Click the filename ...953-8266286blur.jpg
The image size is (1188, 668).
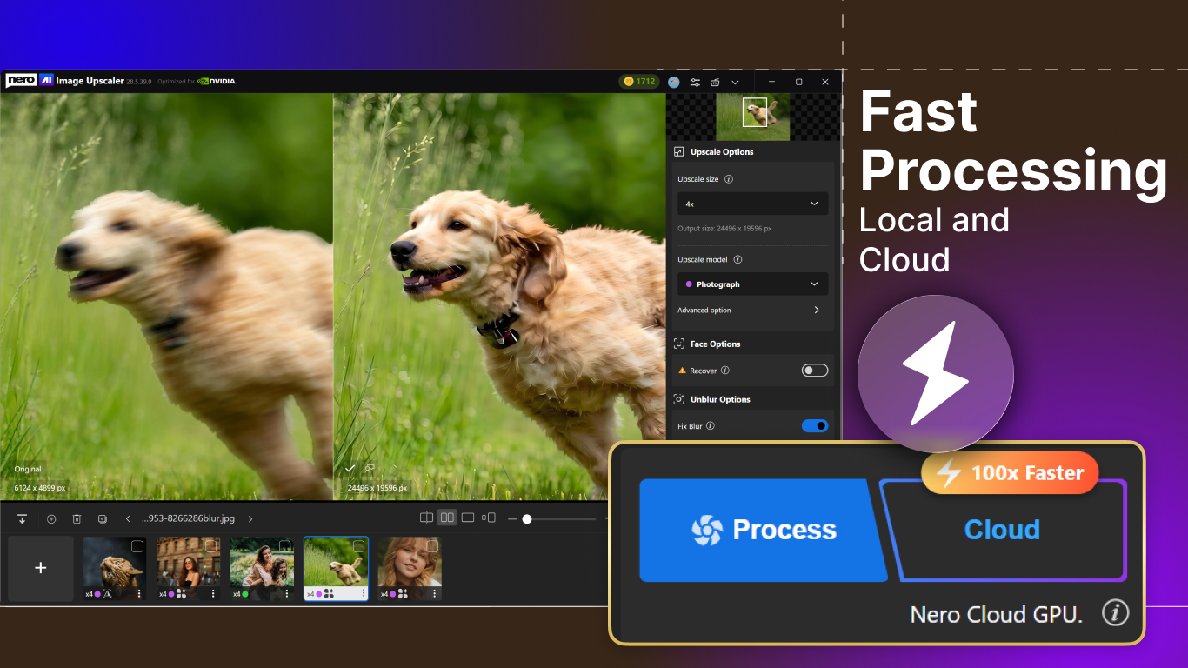tap(189, 518)
